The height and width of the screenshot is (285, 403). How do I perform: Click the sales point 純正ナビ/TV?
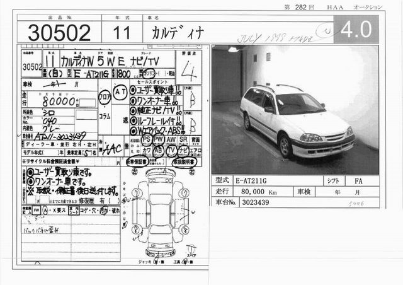coord(156,110)
